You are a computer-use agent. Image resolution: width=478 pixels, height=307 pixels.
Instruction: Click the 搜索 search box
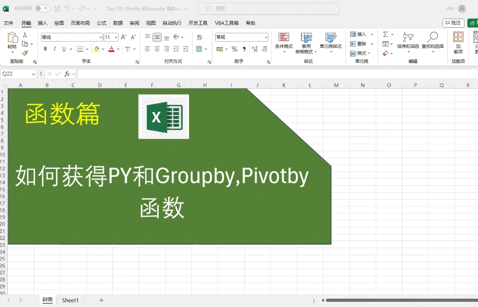click(x=268, y=8)
